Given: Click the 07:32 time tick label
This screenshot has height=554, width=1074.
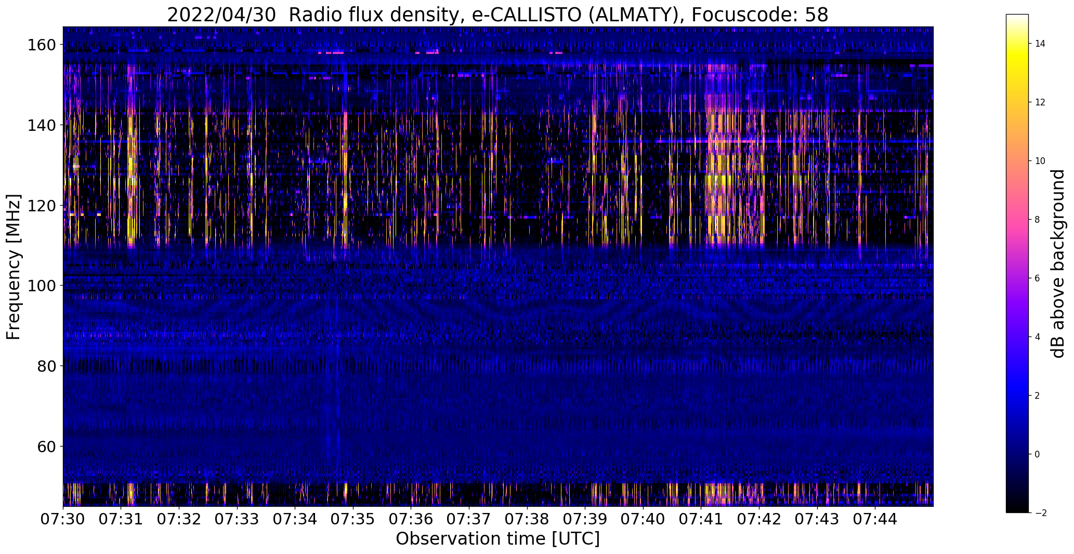Looking at the screenshot, I should [x=179, y=519].
